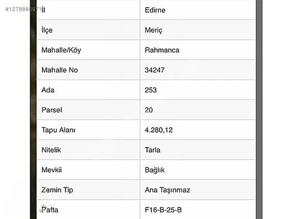Screen dimensions: 293x219
Task: Click the Parsel value 20
Action: [x=149, y=110]
